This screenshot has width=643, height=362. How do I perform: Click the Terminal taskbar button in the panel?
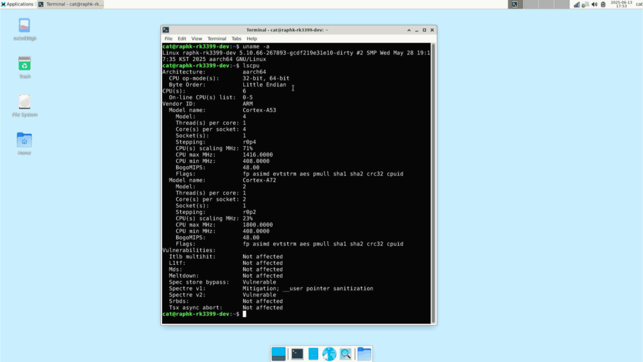(x=70, y=4)
